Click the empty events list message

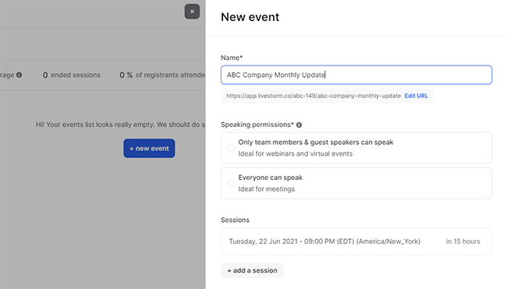coord(120,125)
